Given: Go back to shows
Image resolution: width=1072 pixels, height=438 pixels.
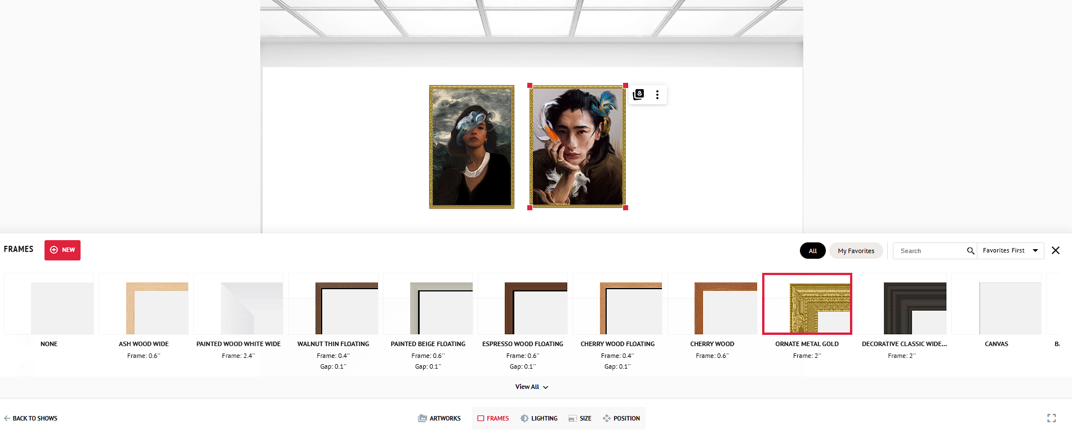Looking at the screenshot, I should coord(30,418).
